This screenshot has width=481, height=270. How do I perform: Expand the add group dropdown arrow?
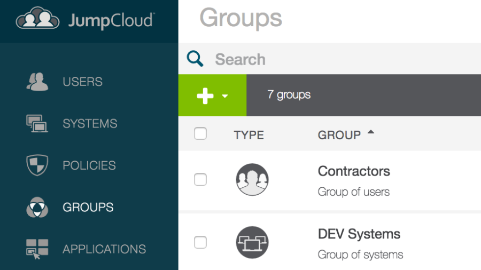click(x=225, y=96)
